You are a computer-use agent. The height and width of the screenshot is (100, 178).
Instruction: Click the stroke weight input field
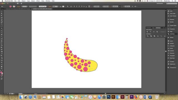pos(24,6)
